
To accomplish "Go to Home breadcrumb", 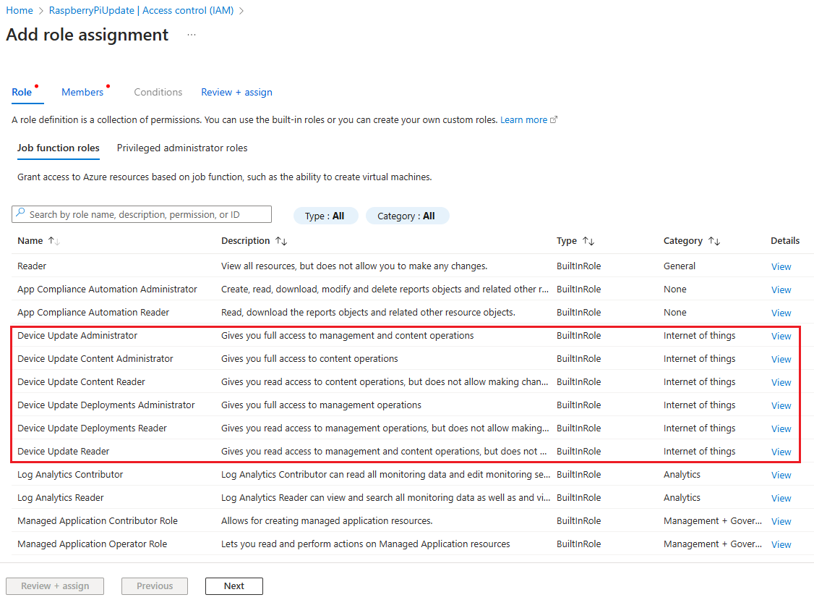I will pyautogui.click(x=20, y=10).
